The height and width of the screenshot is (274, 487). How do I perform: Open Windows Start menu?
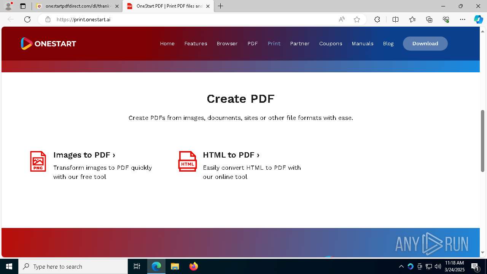point(9,266)
